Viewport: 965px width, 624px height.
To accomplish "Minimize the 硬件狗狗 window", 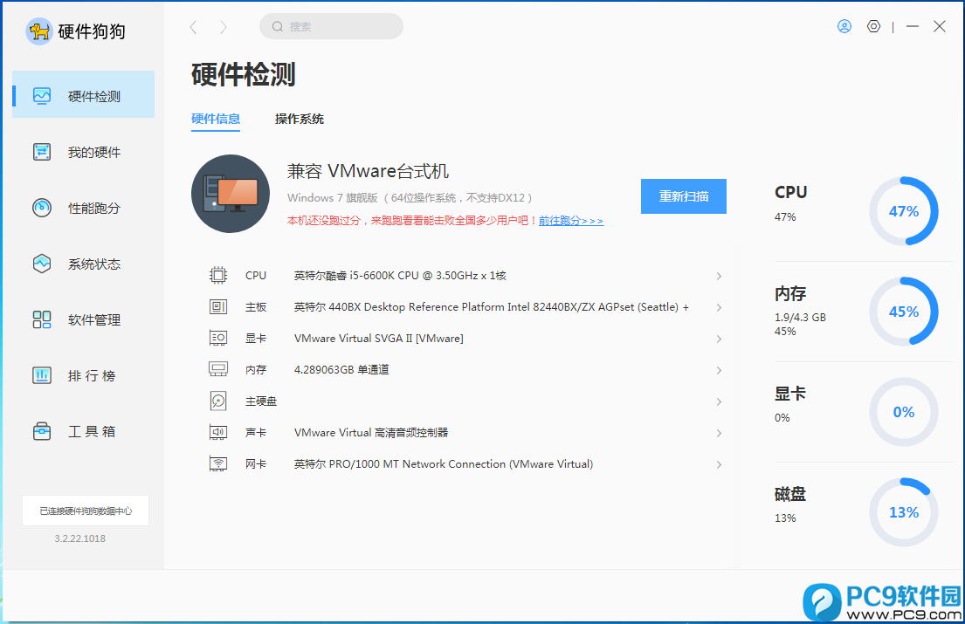I will (x=912, y=26).
